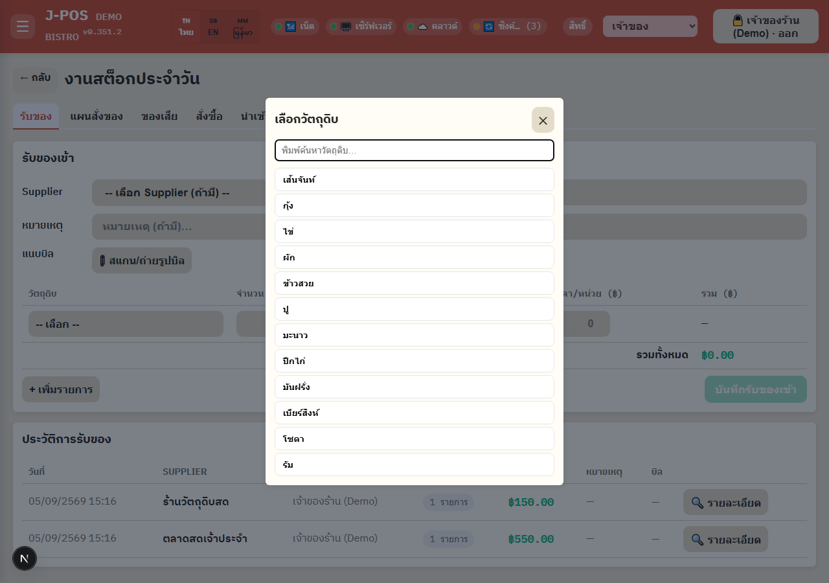Select โซดา from the ingredient list

coord(414,439)
